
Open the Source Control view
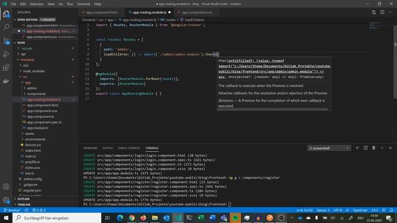coord(6,40)
